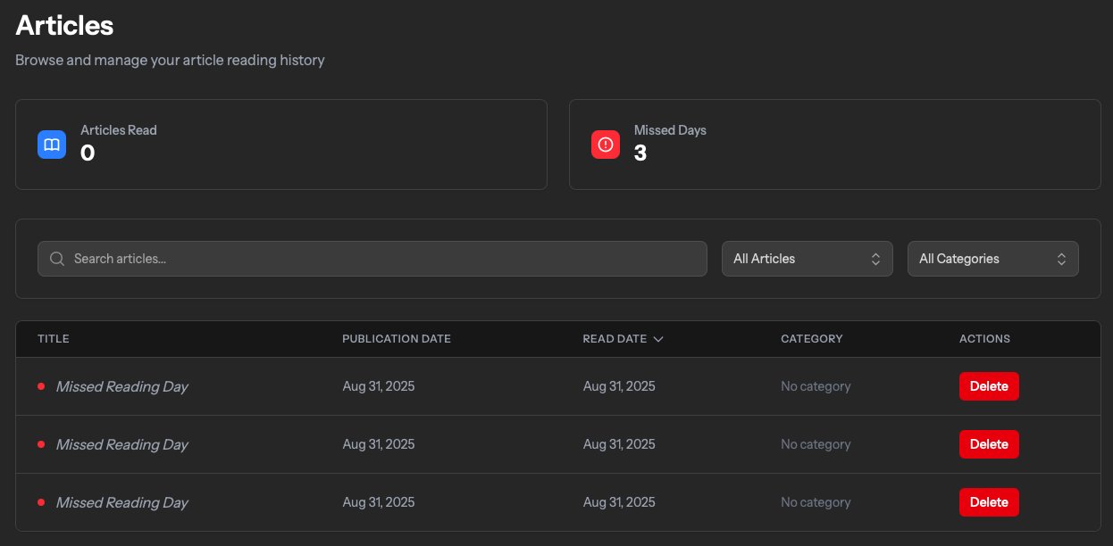Click the Category column header
The height and width of the screenshot is (546, 1113).
tap(811, 339)
